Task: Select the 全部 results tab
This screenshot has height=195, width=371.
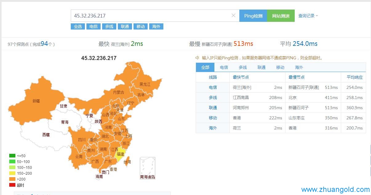Action: pyautogui.click(x=205, y=67)
